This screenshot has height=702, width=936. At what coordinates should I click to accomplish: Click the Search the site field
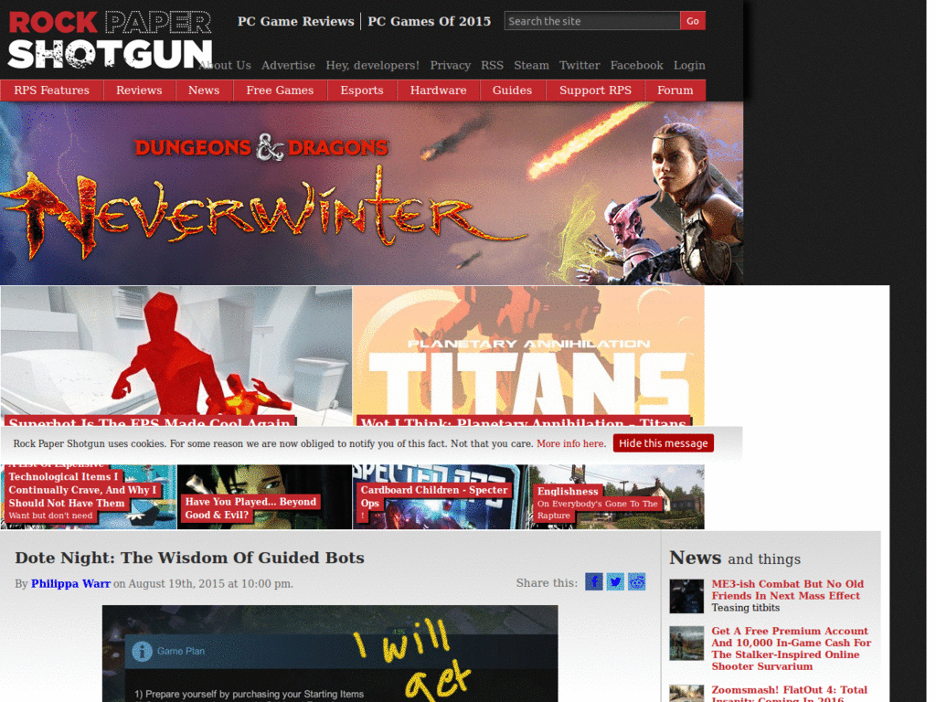[x=591, y=19]
